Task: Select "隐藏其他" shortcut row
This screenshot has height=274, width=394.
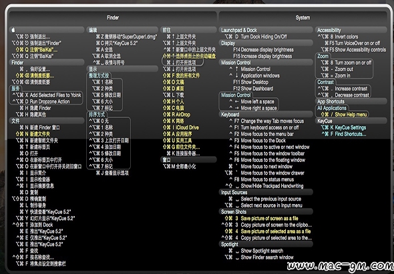Action: (31, 115)
